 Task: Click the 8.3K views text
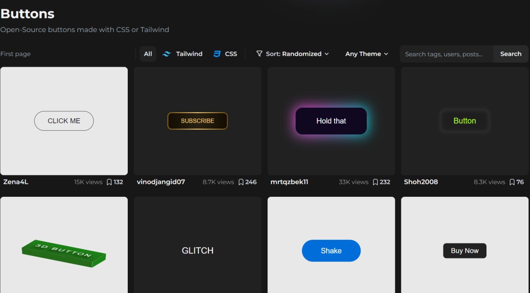[489, 182]
